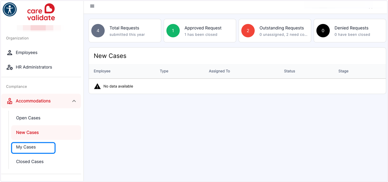The image size is (388, 182).
Task: Click the warning triangle icon
Action: tap(97, 86)
